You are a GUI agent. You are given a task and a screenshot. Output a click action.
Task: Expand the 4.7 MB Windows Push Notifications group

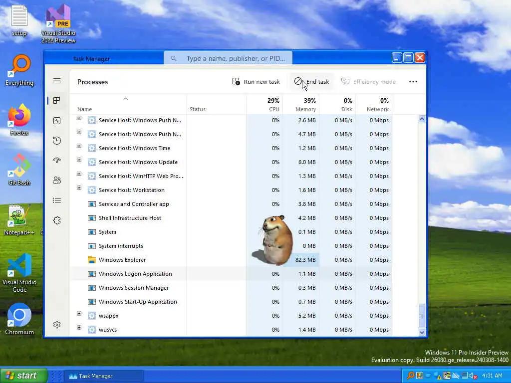pos(79,132)
